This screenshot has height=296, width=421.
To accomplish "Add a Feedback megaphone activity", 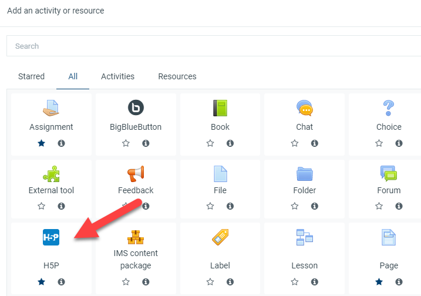I will pyautogui.click(x=136, y=173).
